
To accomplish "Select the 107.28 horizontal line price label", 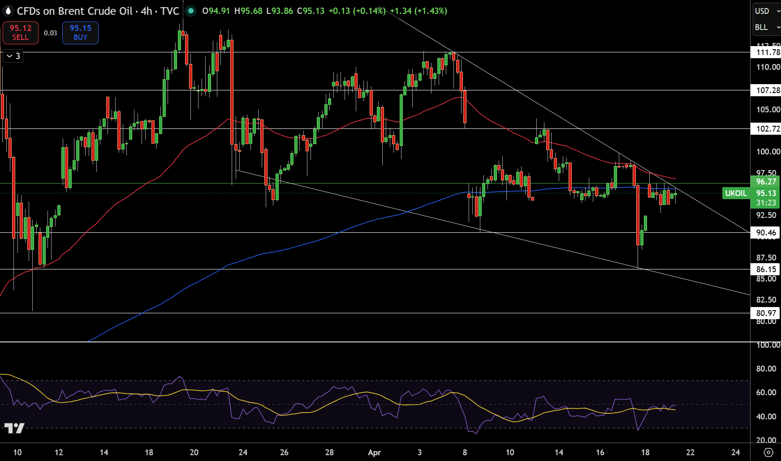I will (766, 90).
